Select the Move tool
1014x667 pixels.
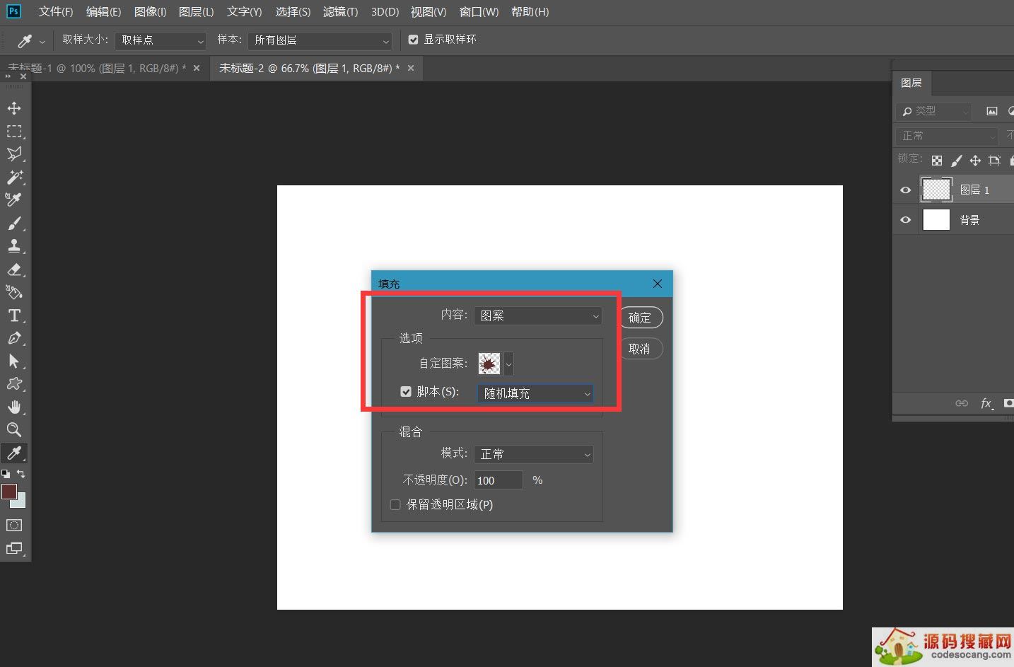(x=14, y=108)
